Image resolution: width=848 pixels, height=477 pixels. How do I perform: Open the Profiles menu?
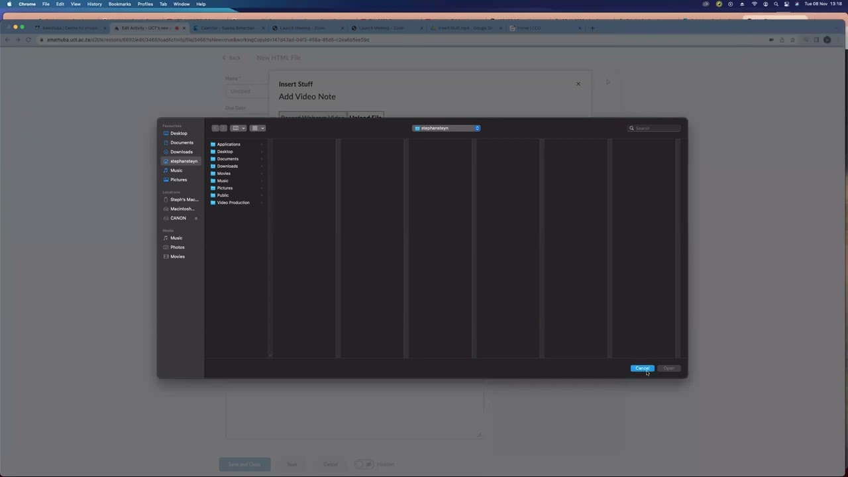(145, 4)
